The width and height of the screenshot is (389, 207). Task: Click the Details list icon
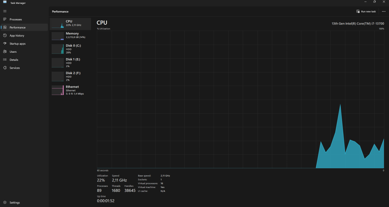pyautogui.click(x=5, y=60)
